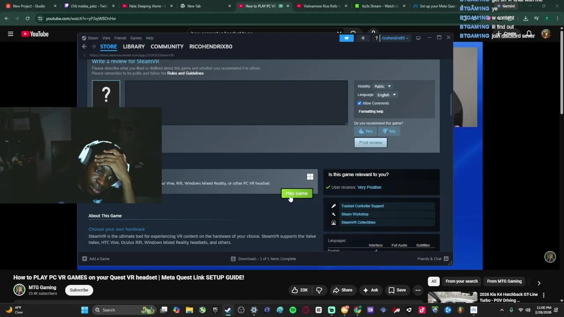Open more actions ellipsis under video
The image size is (564, 317).
(418, 290)
